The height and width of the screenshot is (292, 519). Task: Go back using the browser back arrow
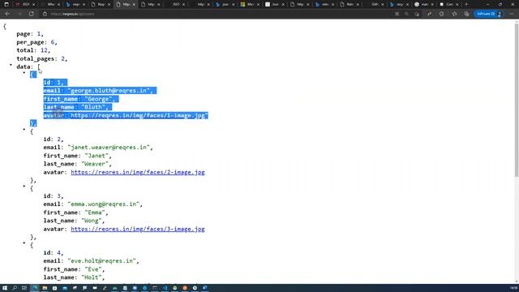7,14
